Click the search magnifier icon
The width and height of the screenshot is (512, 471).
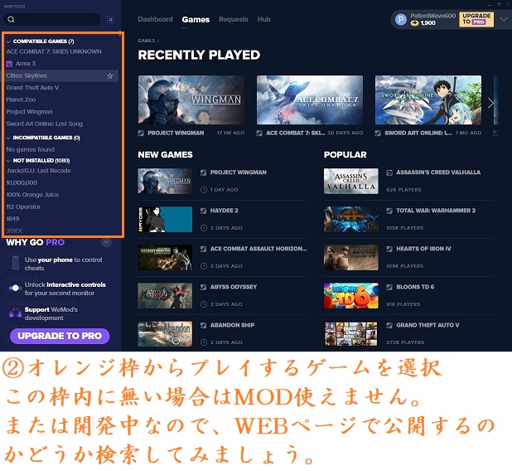click(11, 19)
